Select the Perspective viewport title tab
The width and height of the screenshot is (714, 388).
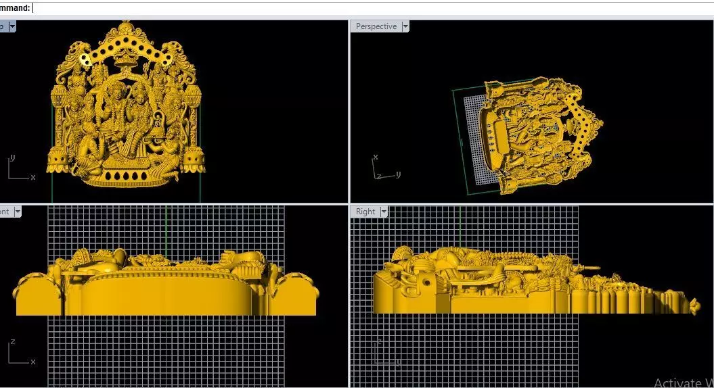[376, 26]
